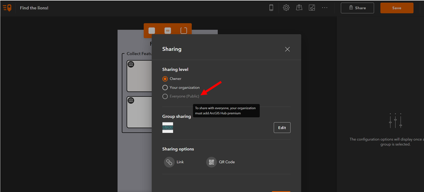Click camera icon on upper capture button
The height and width of the screenshot is (192, 424).
131,64
